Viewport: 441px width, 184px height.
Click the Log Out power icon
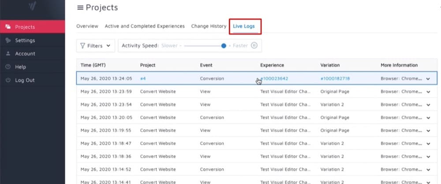click(8, 80)
